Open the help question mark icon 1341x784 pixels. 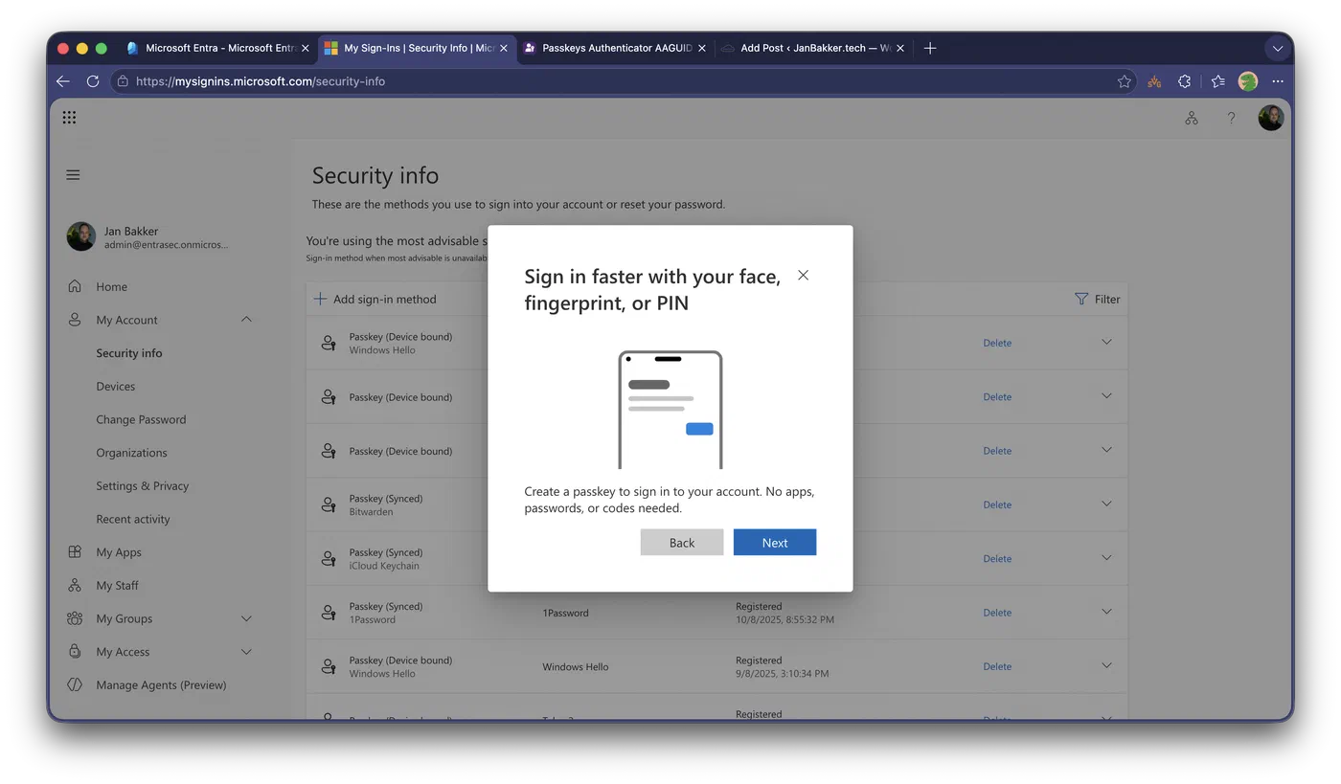(1231, 118)
